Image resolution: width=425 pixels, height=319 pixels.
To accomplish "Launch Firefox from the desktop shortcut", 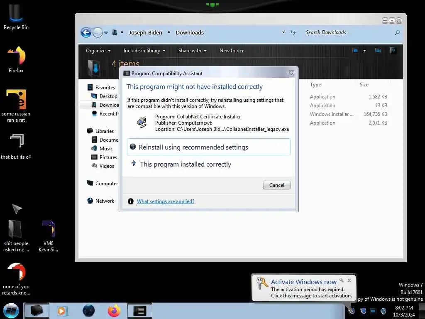I will click(x=16, y=59).
